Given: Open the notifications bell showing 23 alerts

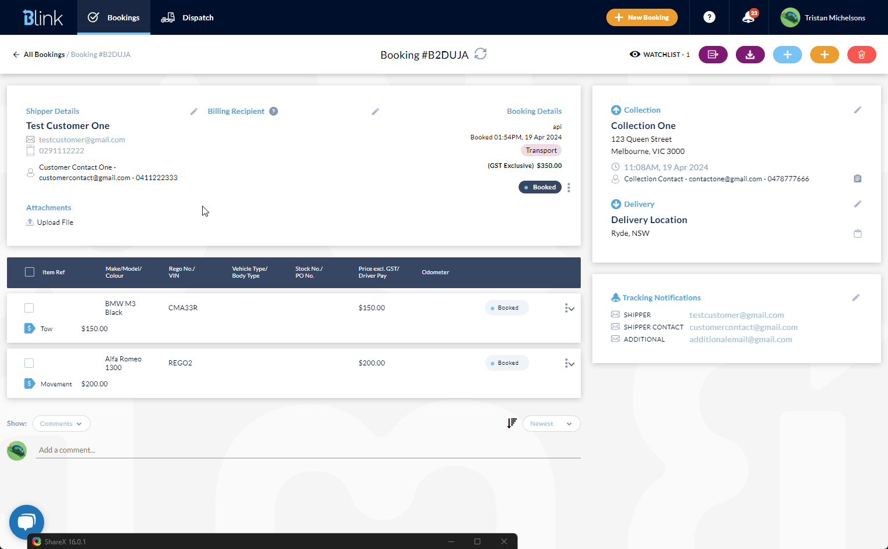Looking at the screenshot, I should 748,17.
